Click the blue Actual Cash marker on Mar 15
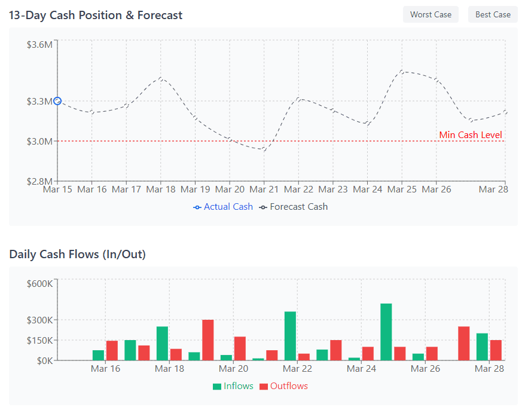Viewport: 522px width, 413px height. coord(57,101)
